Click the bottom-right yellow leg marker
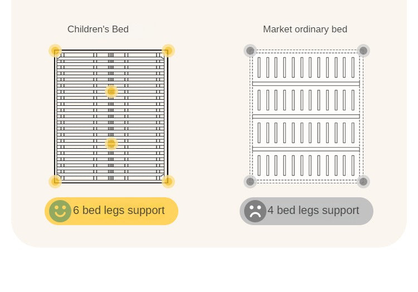 [168, 181]
